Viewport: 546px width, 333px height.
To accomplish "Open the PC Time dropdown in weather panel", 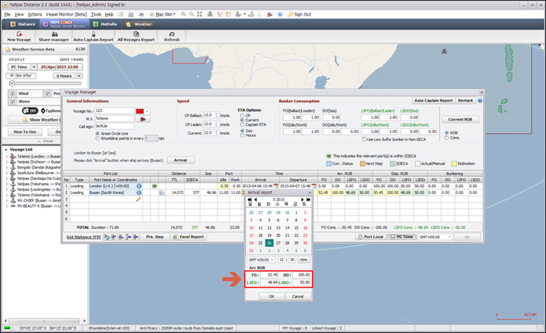I will coord(34,67).
